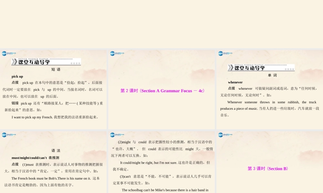The width and height of the screenshot is (323, 193).
Task: Open the 第2课时 Section A Grammar Focus link
Action: pos(161,91)
